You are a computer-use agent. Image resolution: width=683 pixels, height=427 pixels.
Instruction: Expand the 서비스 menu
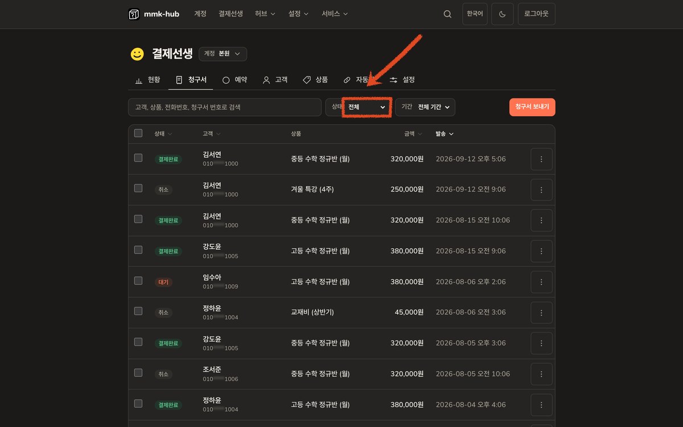click(x=335, y=14)
